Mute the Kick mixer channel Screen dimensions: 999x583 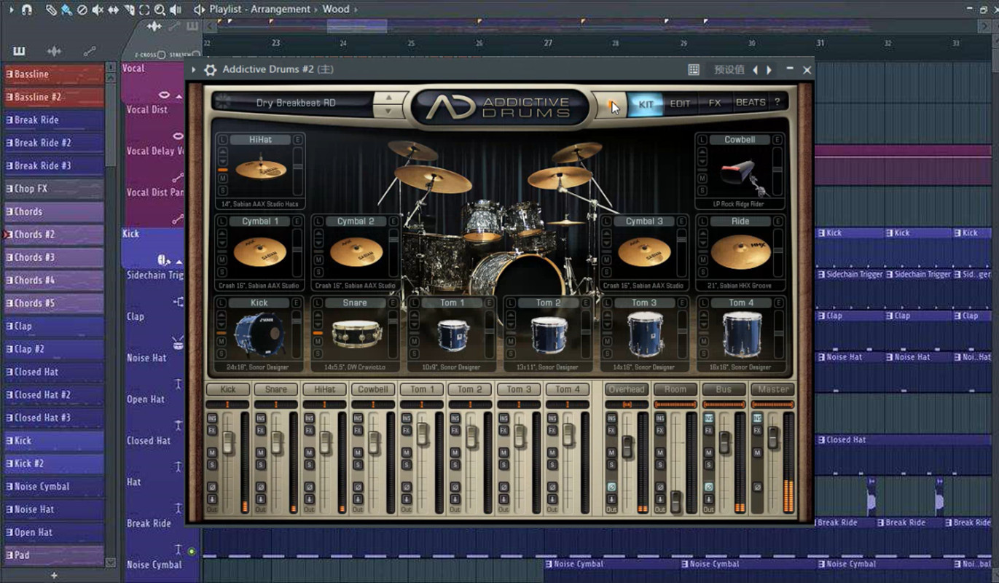coord(212,453)
